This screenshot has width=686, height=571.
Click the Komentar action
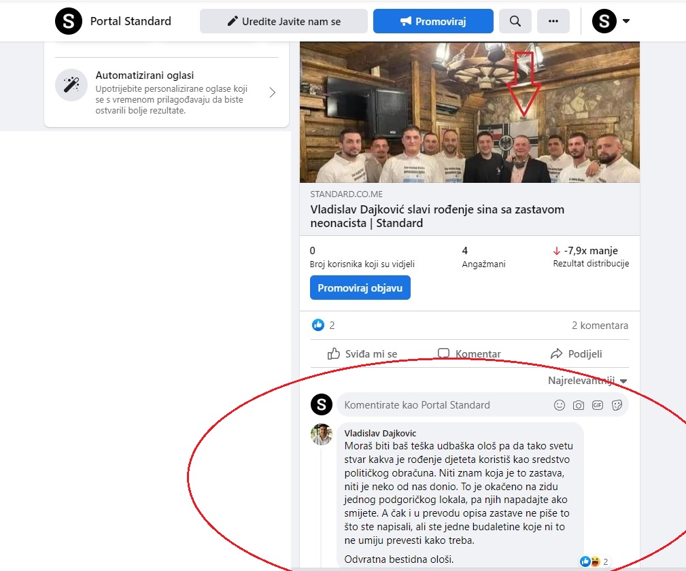(469, 353)
